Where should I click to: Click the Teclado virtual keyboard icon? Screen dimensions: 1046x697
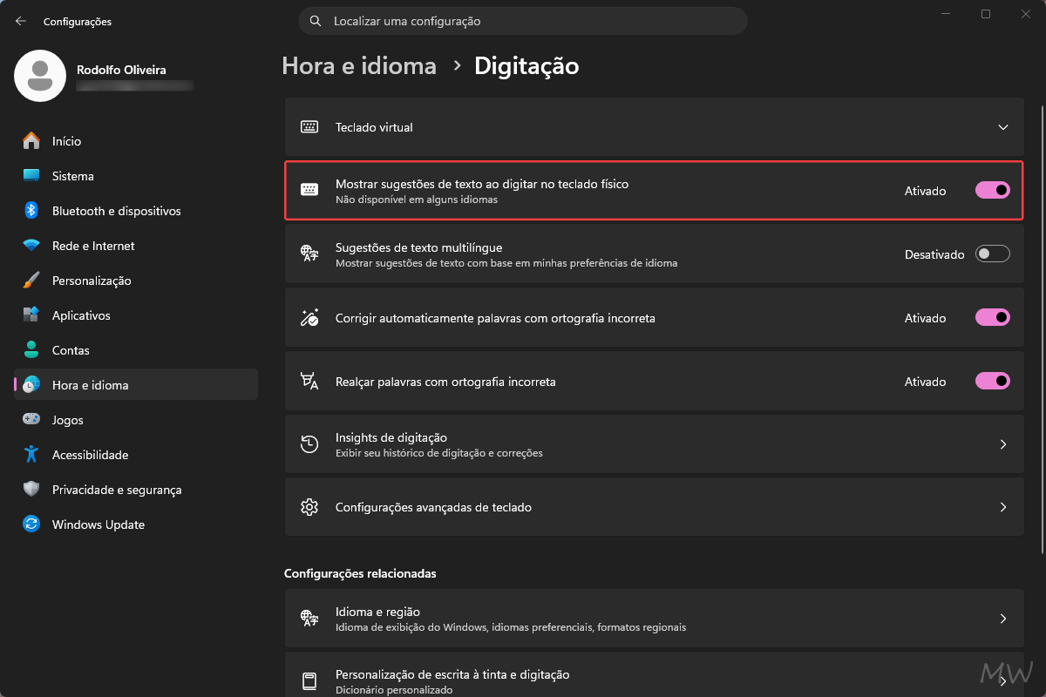[309, 127]
